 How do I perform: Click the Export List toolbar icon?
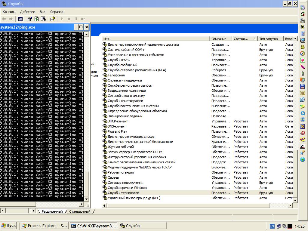tap(43, 19)
